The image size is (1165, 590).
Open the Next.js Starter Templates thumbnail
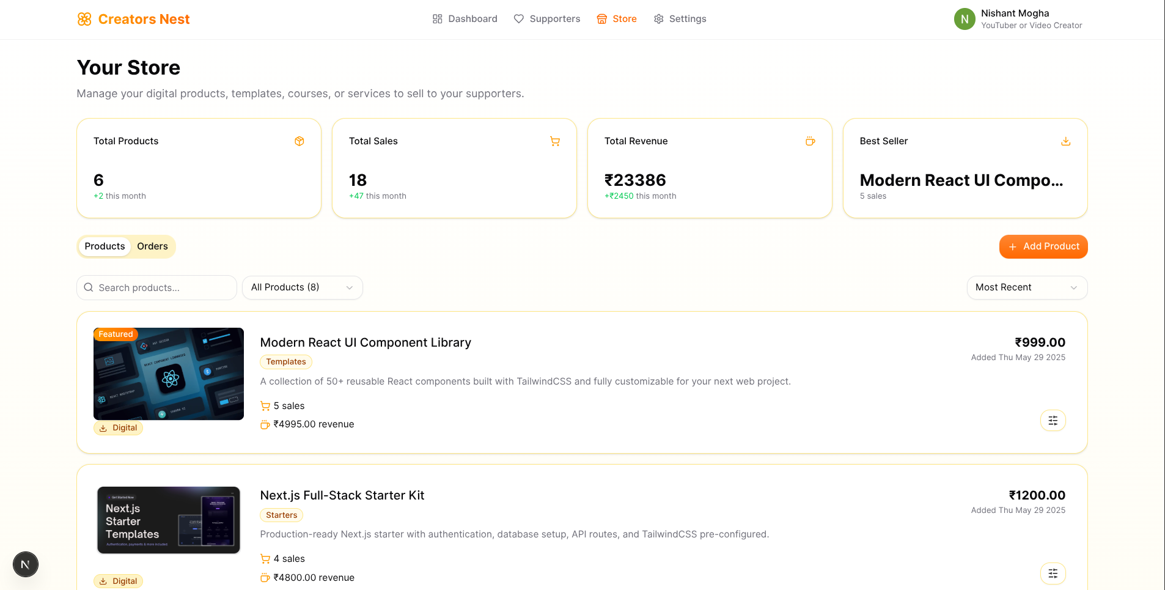169,520
